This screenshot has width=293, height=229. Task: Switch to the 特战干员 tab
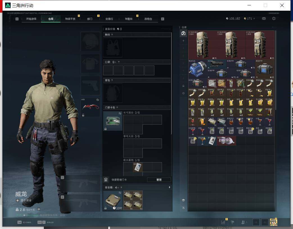coord(70,19)
